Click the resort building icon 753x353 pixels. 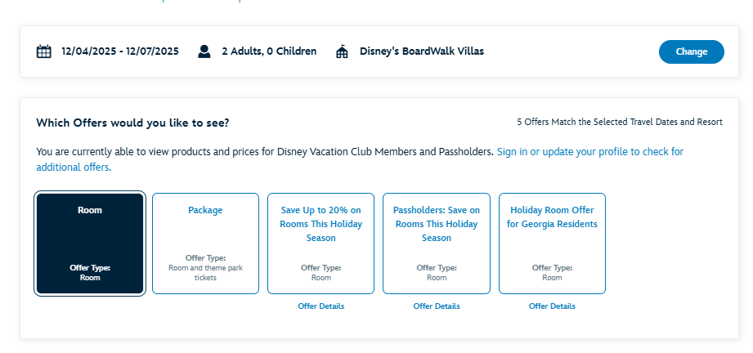342,51
